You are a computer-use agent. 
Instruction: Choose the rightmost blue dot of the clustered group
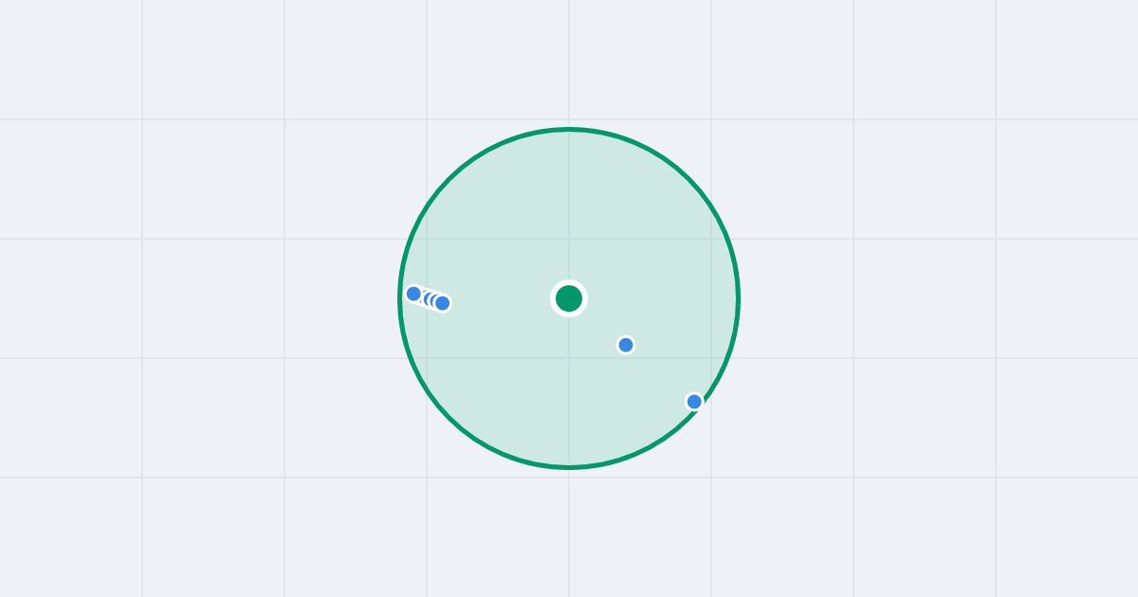(x=442, y=303)
